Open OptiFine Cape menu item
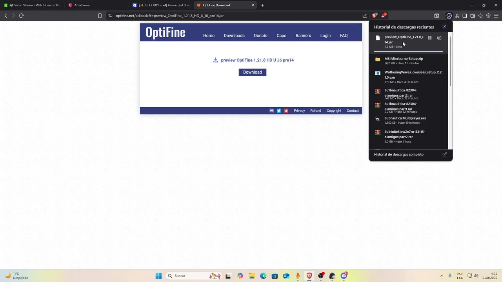 tap(282, 36)
